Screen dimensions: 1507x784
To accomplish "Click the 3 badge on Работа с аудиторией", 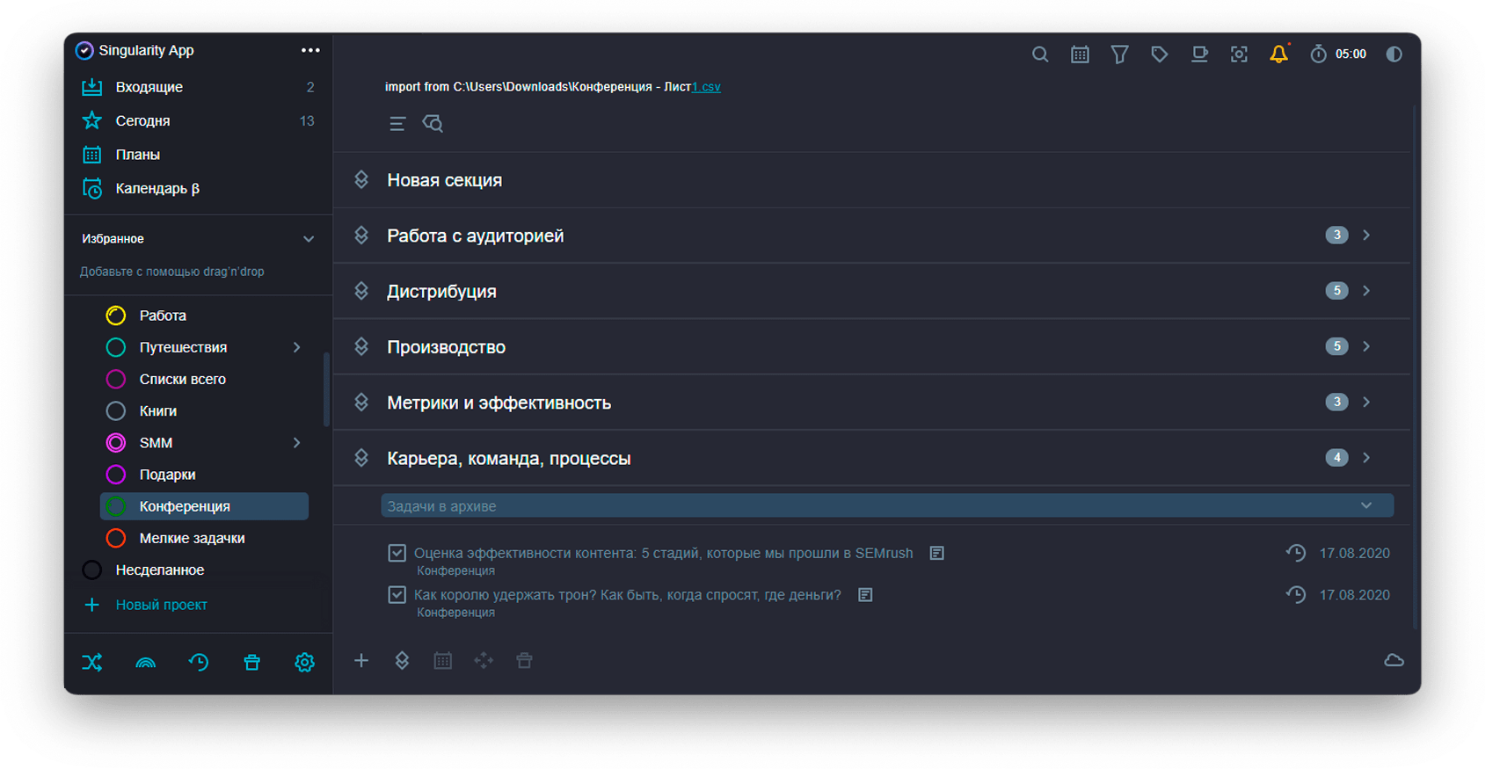I will tap(1336, 236).
